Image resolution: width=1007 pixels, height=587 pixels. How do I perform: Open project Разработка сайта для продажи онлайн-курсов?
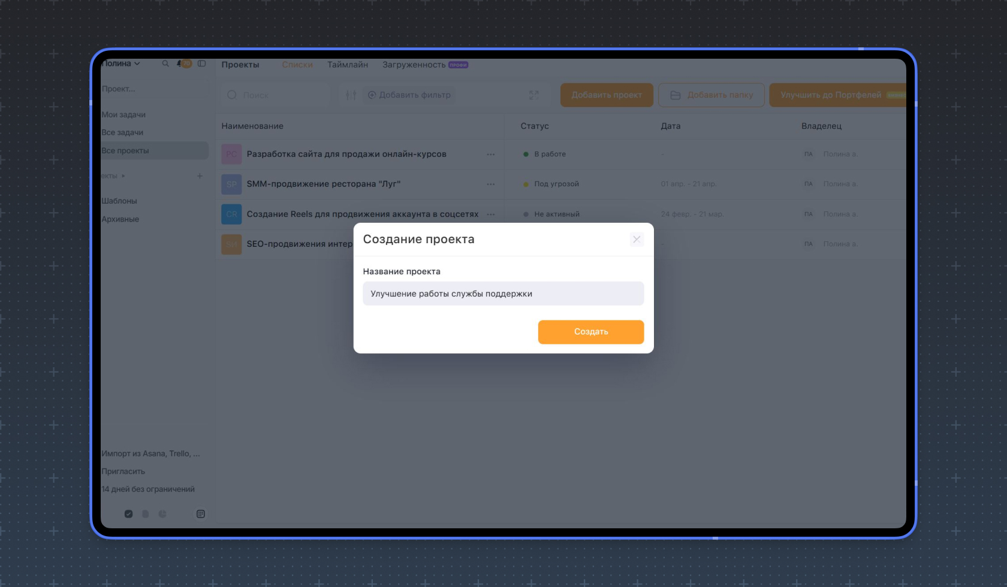[346, 154]
